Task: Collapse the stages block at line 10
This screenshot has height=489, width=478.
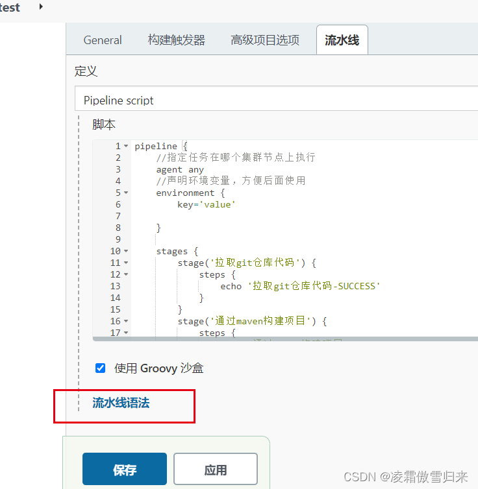Action: coord(126,252)
